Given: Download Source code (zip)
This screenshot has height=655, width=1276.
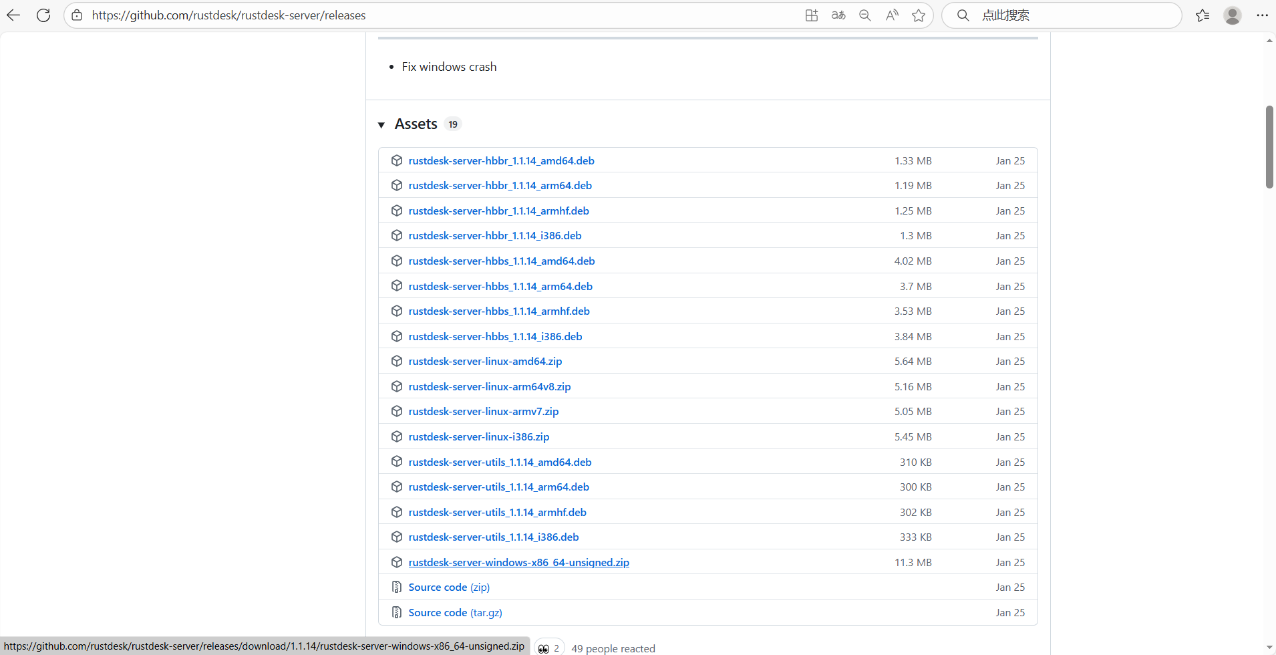Looking at the screenshot, I should click(x=449, y=587).
